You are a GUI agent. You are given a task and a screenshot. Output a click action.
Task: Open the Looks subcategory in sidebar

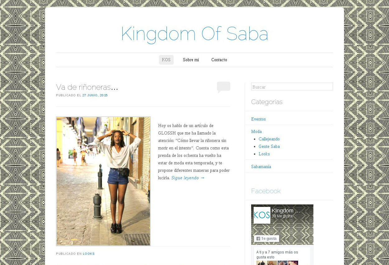point(264,154)
